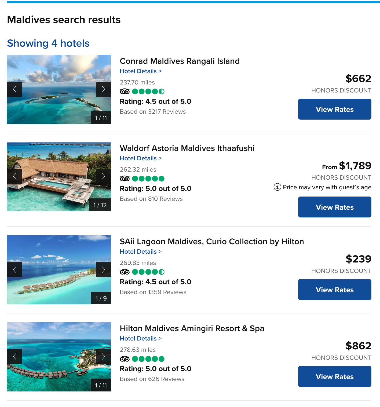Select the Conrad Maldives Rangali Island heading
This screenshot has width=380, height=407.
[x=180, y=61]
